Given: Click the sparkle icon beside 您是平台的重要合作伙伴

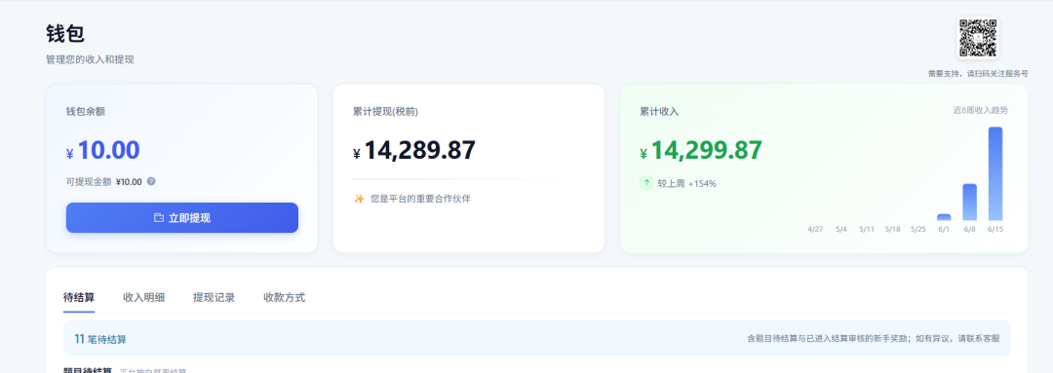Looking at the screenshot, I should [x=359, y=199].
